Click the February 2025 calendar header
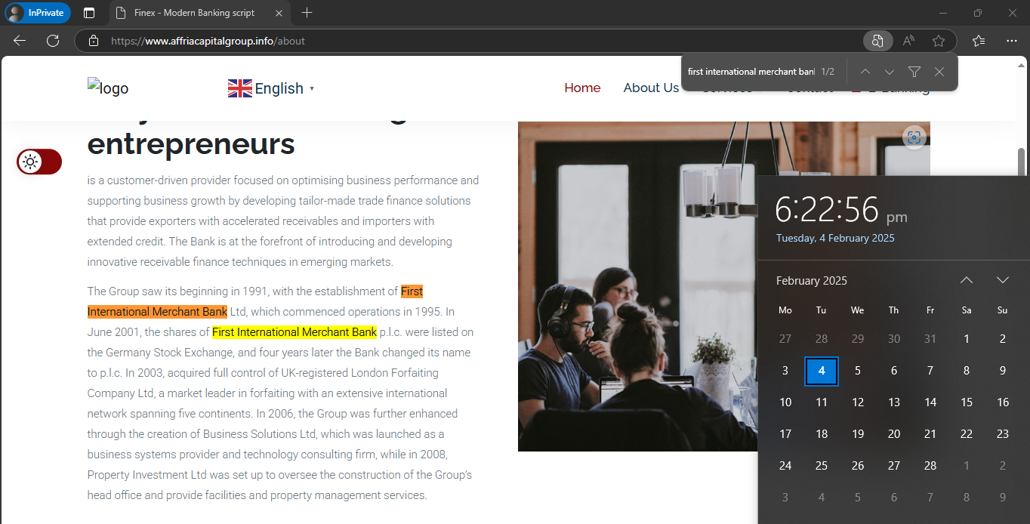The height and width of the screenshot is (524, 1030). [x=812, y=280]
